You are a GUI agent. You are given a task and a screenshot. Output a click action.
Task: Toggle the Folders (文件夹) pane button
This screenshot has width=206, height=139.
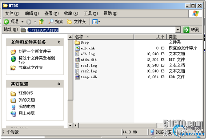76,22
